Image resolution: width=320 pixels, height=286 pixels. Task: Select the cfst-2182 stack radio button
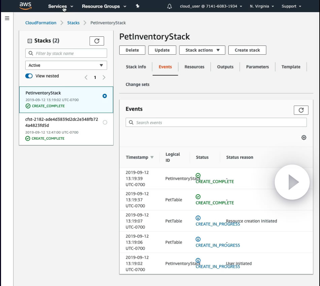(105, 122)
